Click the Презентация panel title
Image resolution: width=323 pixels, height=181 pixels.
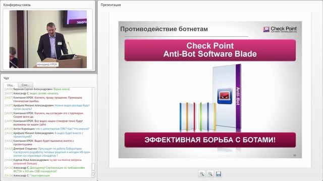click(111, 5)
